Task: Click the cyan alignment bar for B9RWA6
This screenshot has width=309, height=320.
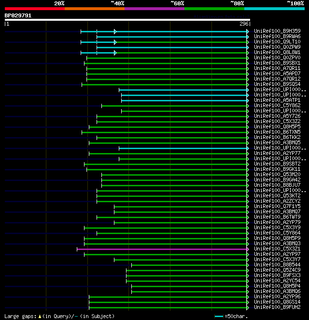Action: 172,37
